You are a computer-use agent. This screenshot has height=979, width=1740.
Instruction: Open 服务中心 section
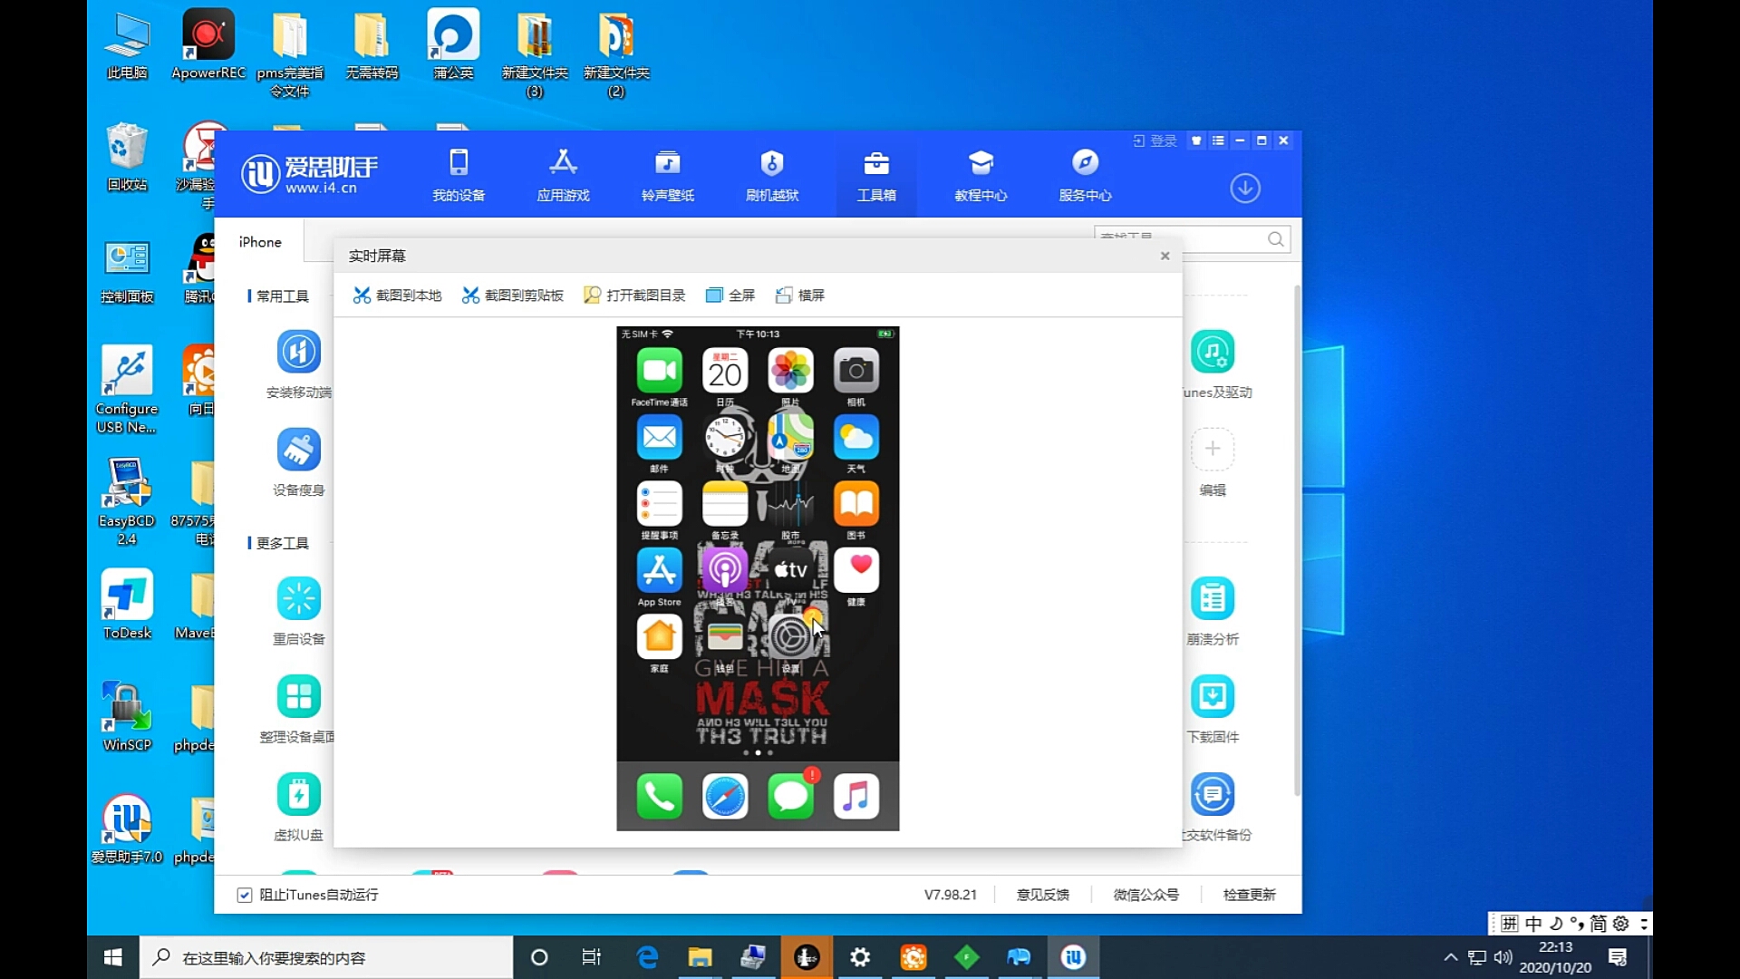click(1085, 175)
